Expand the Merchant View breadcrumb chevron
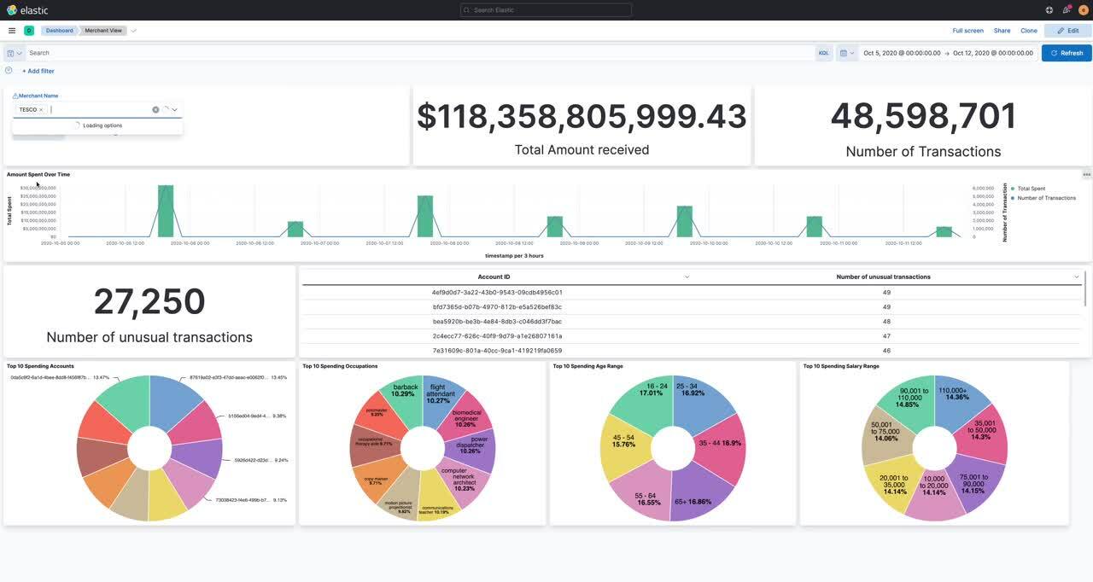1093x582 pixels. 133,31
